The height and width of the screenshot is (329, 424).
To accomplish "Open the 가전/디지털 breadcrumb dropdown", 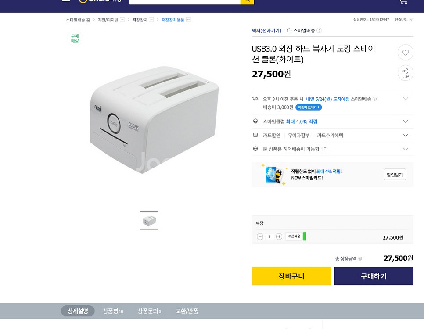I will [x=122, y=20].
